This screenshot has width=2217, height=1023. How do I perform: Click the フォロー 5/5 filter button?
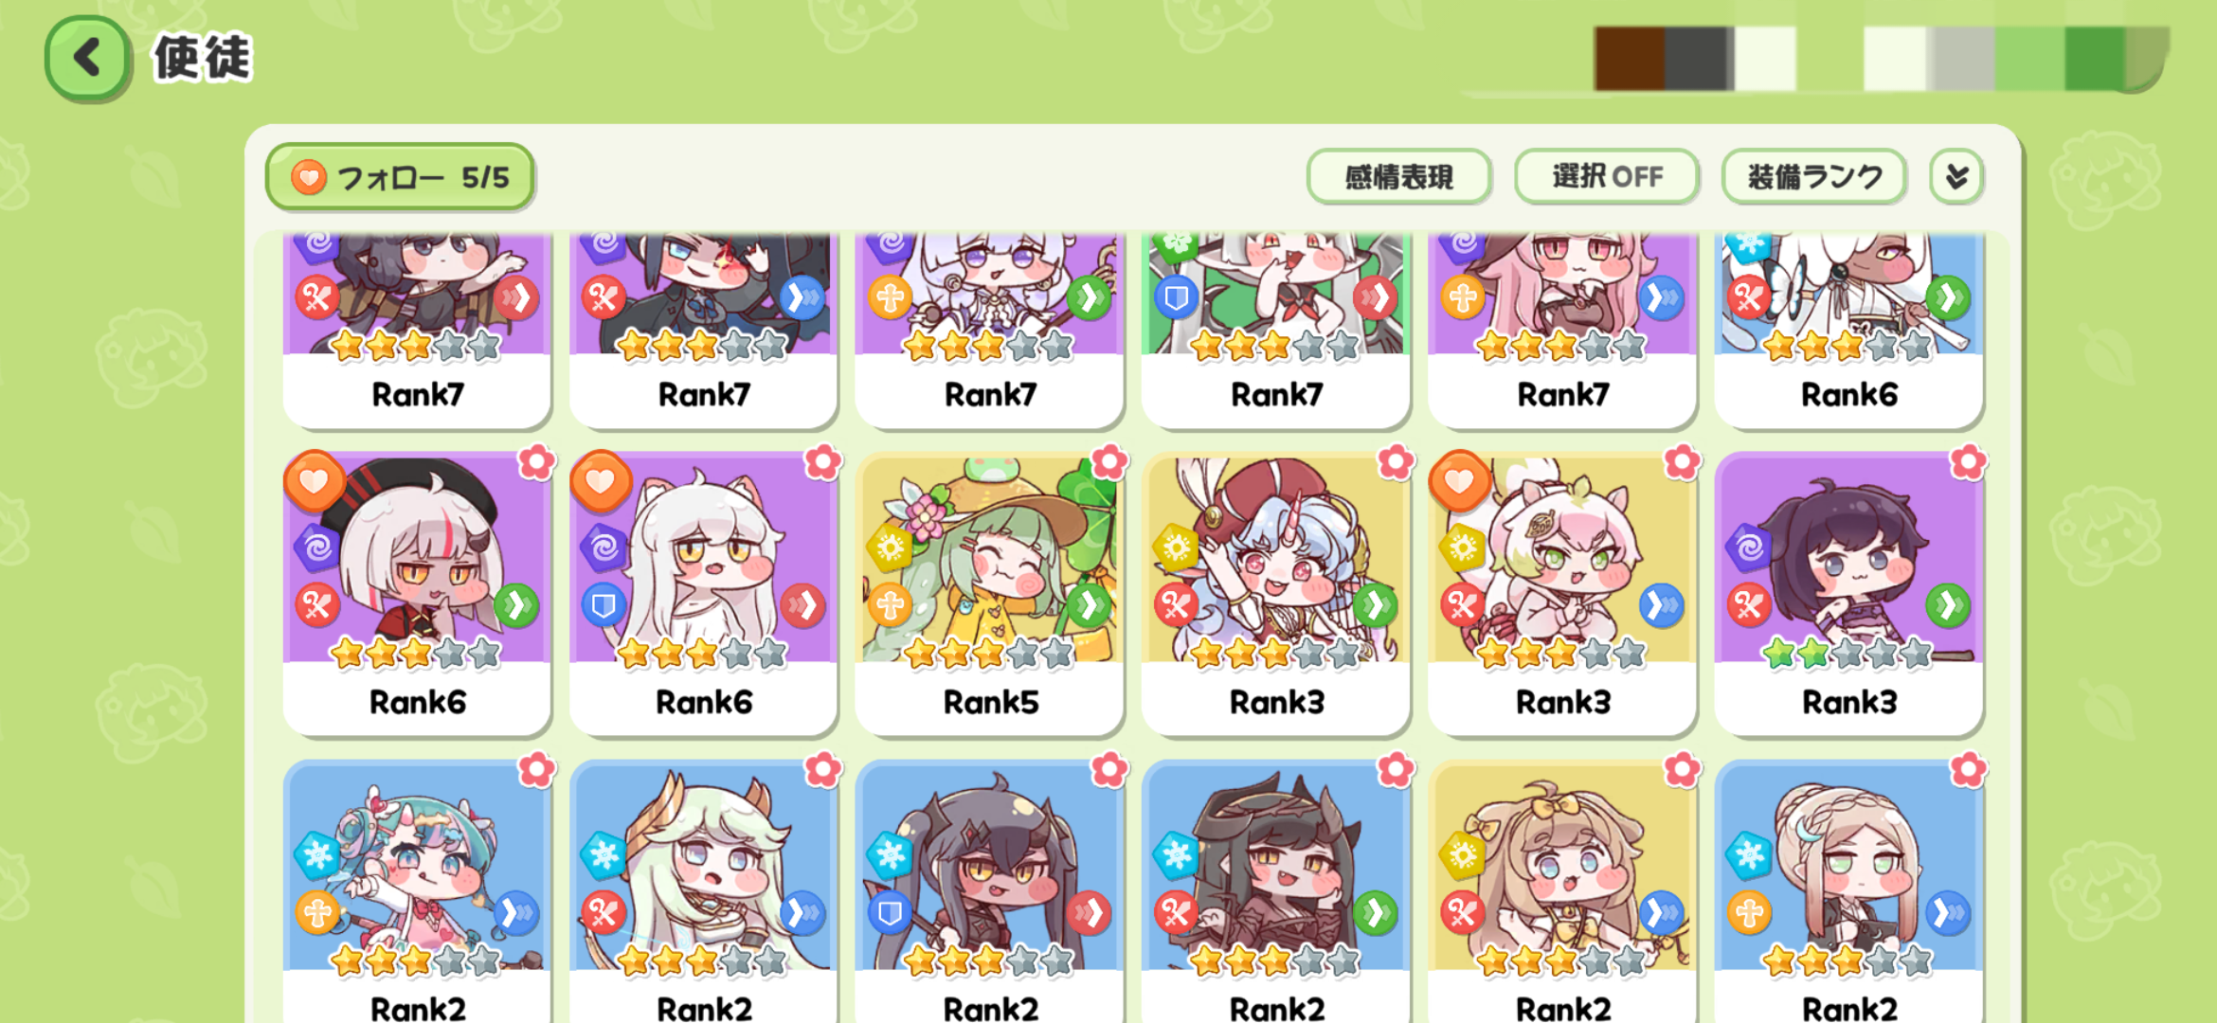pos(400,176)
